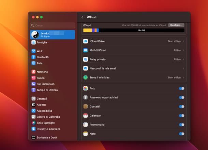The image size is (208, 150).
Task: Open Privacy e sicurezza hand icon
Action: coord(33,129)
